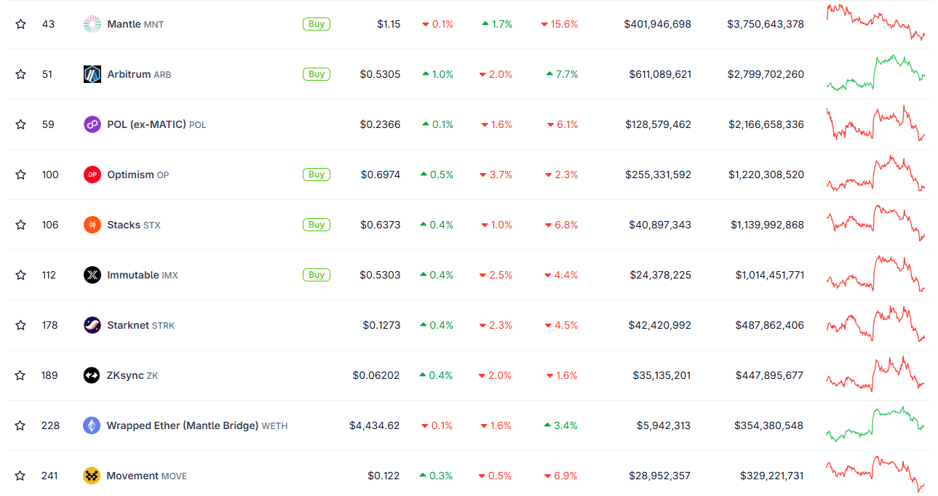The width and height of the screenshot is (938, 496).
Task: Add Optimism to watchlist via star
Action: click(x=21, y=175)
